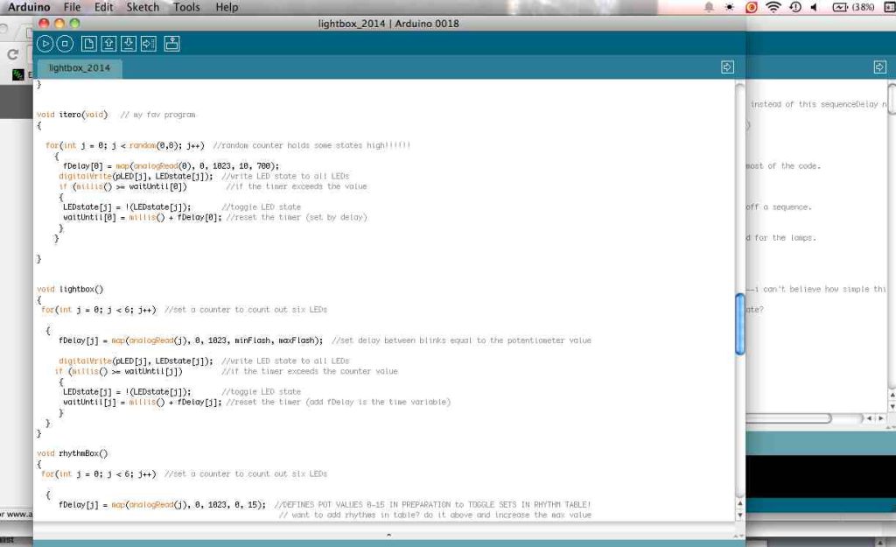The width and height of the screenshot is (896, 547).
Task: Create a new sketch with the New icon
Action: tap(88, 44)
